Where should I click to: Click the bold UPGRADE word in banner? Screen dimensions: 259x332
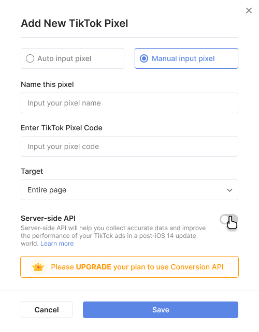click(x=94, y=267)
